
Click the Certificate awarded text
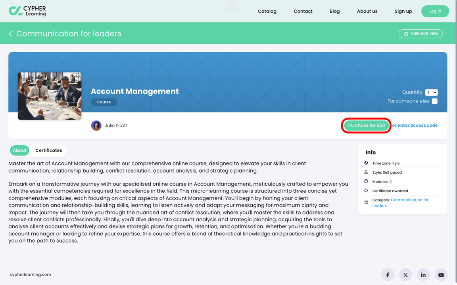click(390, 191)
